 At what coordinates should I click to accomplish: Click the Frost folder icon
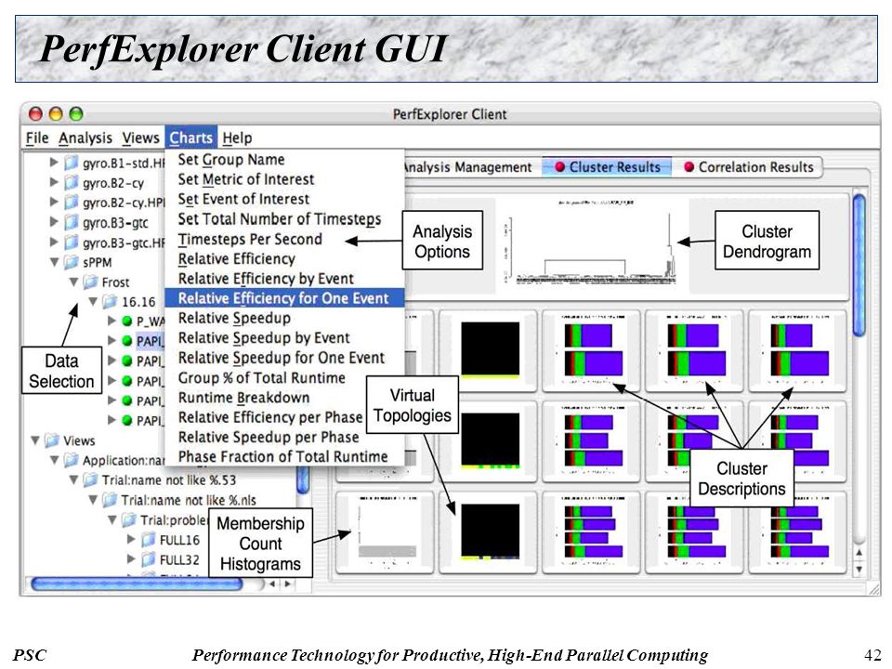pos(90,282)
